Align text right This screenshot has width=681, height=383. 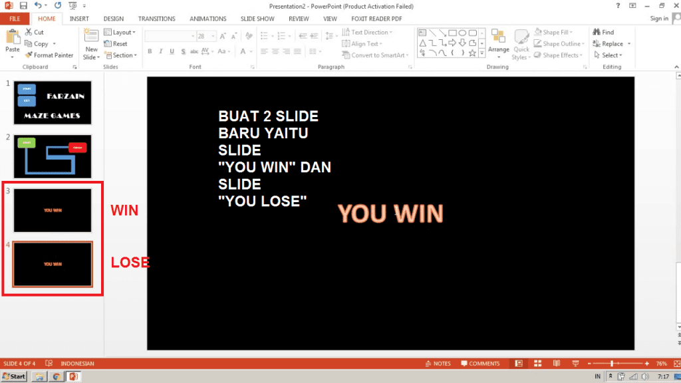(286, 51)
